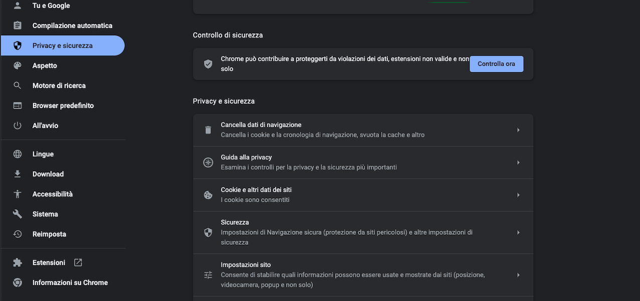This screenshot has height=301, width=640.
Task: Click the palette icon for Aspetto
Action: coord(18,66)
